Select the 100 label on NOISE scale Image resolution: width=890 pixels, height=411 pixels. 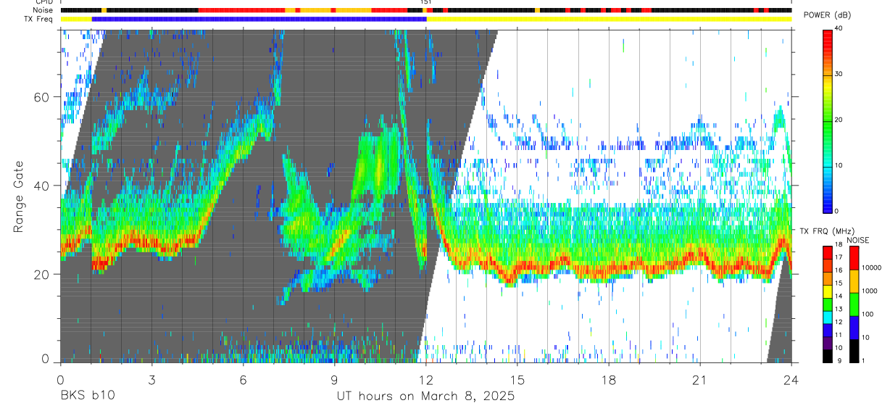[x=868, y=314]
